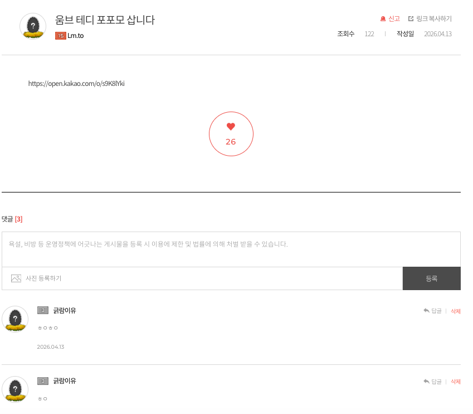Click second commenter's profile avatar
The image size is (473, 414).
15,389
